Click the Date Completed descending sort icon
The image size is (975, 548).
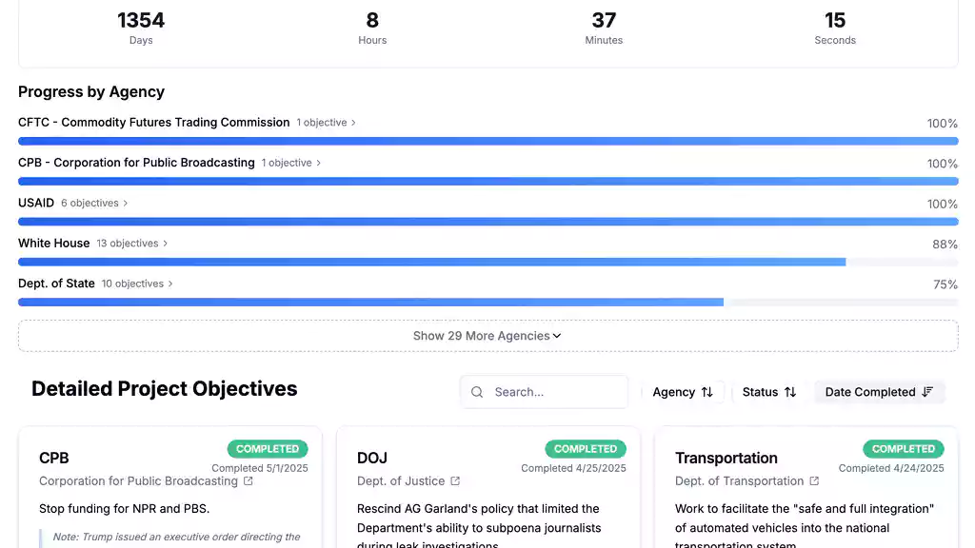pyautogui.click(x=927, y=392)
